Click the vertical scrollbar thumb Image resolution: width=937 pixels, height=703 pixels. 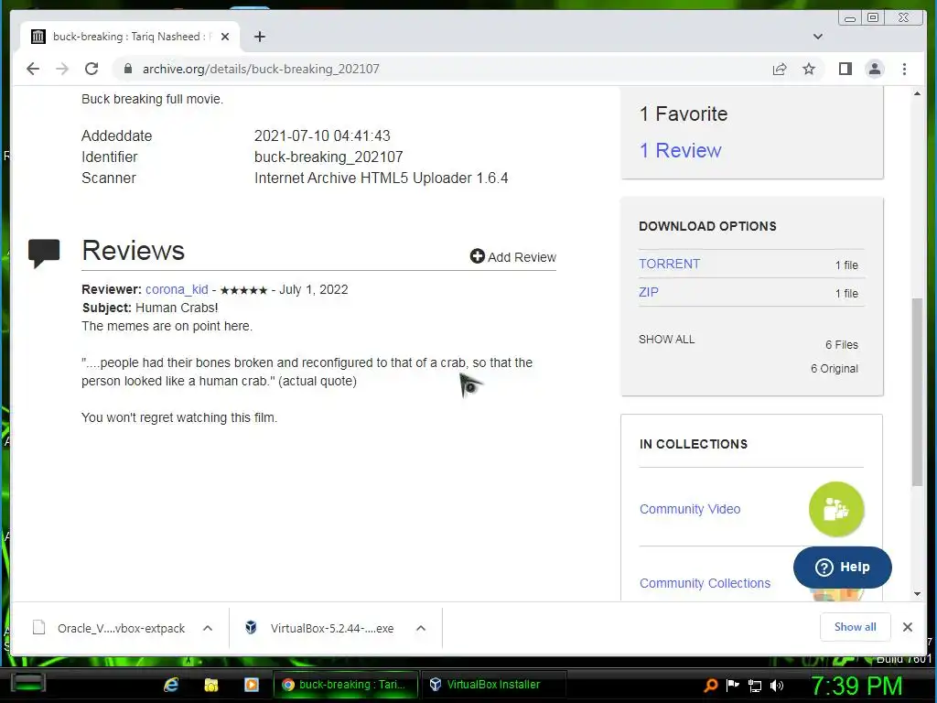point(917,392)
